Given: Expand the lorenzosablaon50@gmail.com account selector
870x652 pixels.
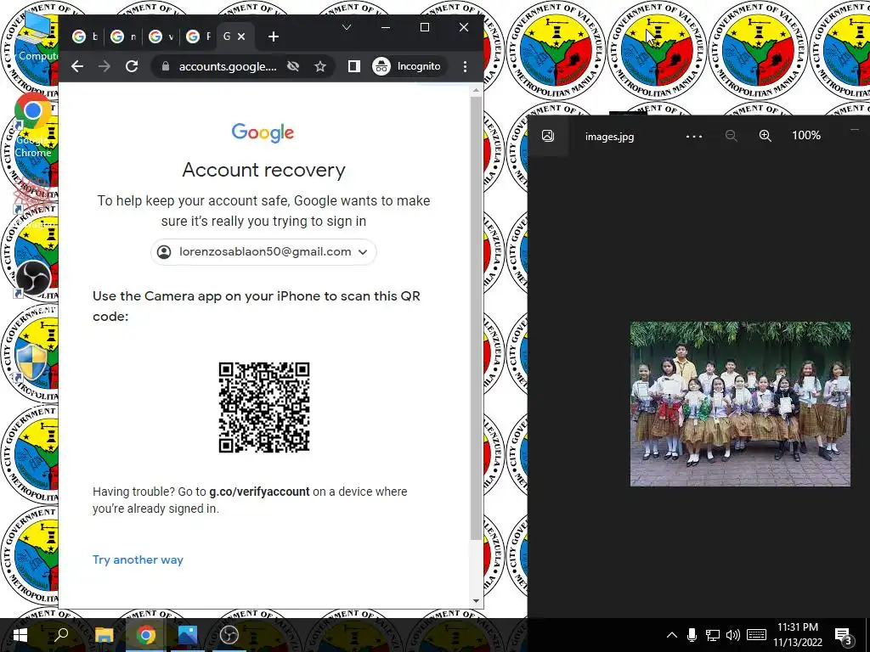Looking at the screenshot, I should pyautogui.click(x=263, y=251).
